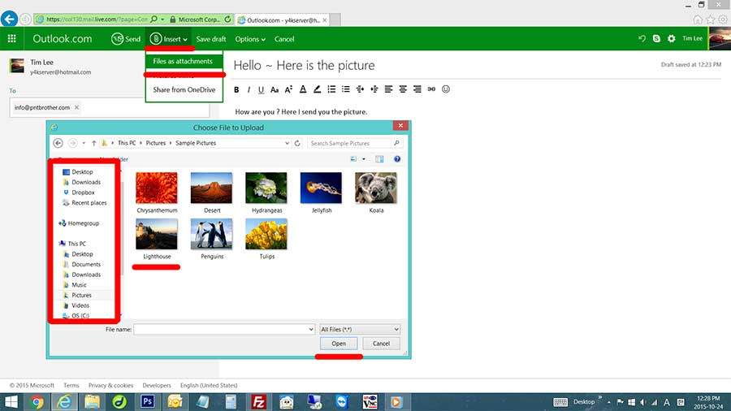This screenshot has width=731, height=411.
Task: Open Outlook settings gear
Action: [x=672, y=39]
